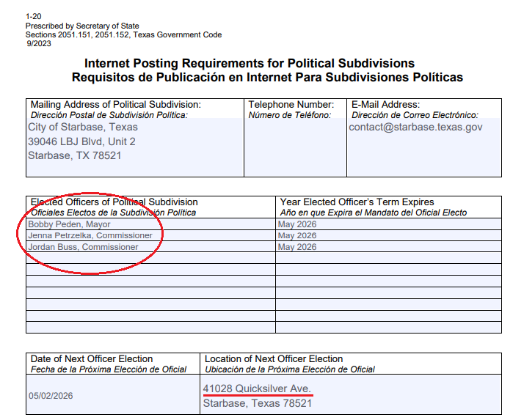This screenshot has width=524, height=420.
Task: Click the Mailing Address of Political Subdivision label
Action: tap(116, 105)
